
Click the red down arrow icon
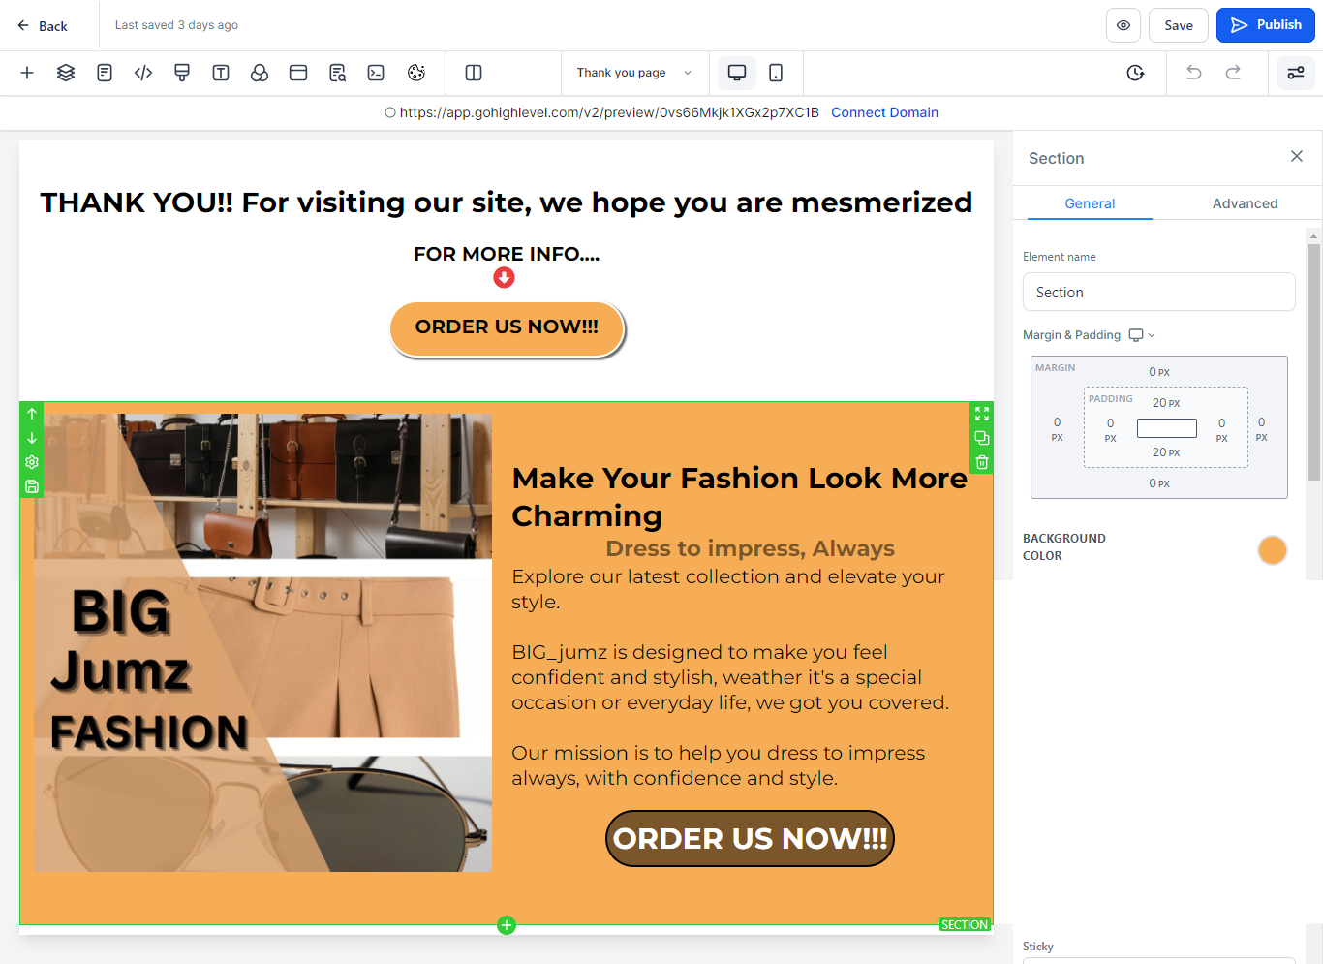tap(504, 278)
